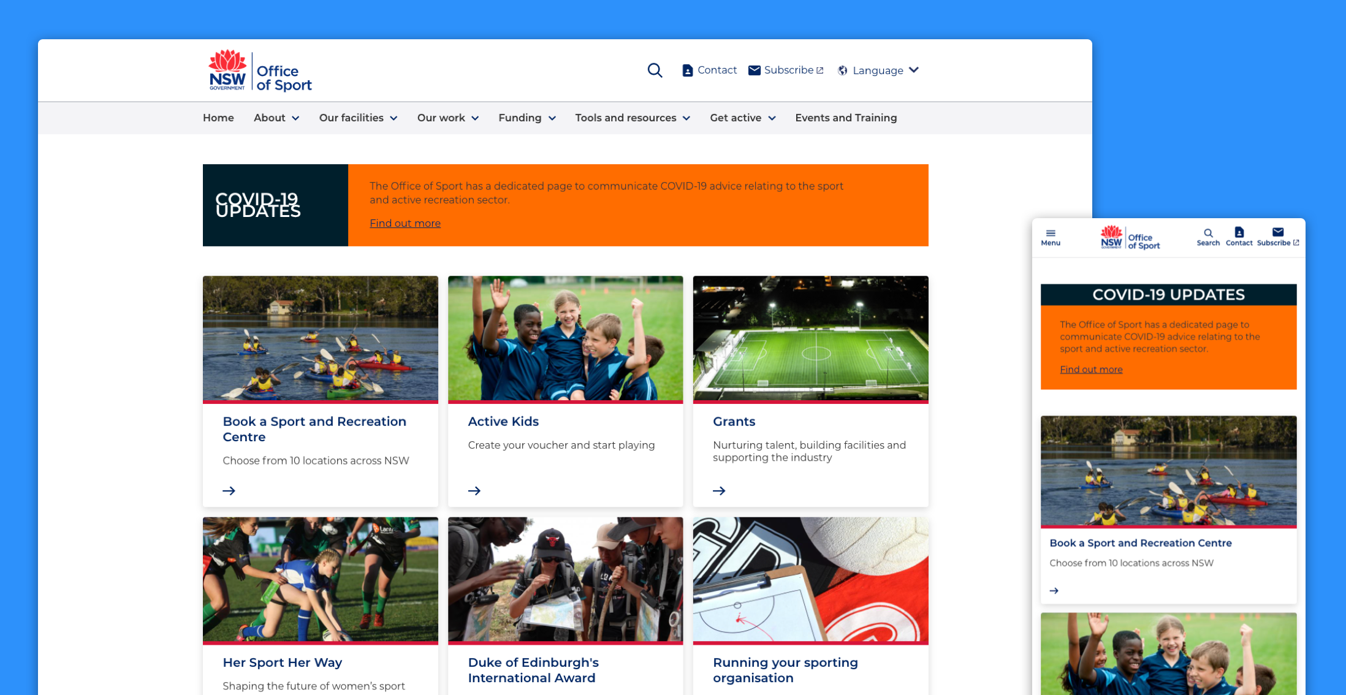
Task: Click the Subscribe envelope icon in desktop header
Action: [755, 70]
